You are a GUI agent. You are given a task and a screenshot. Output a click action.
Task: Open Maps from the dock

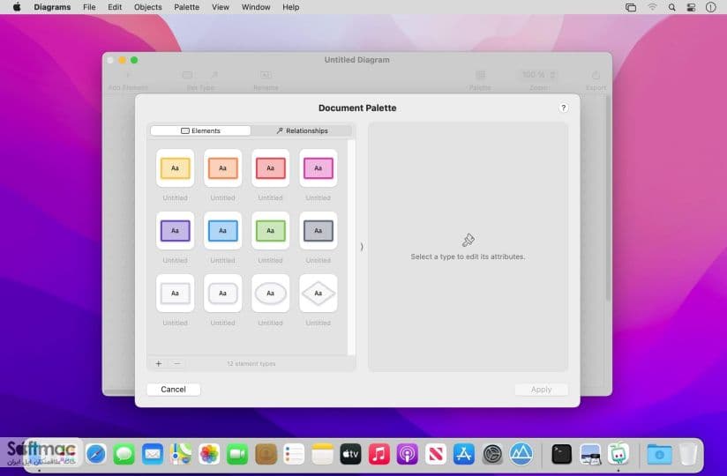coord(181,454)
